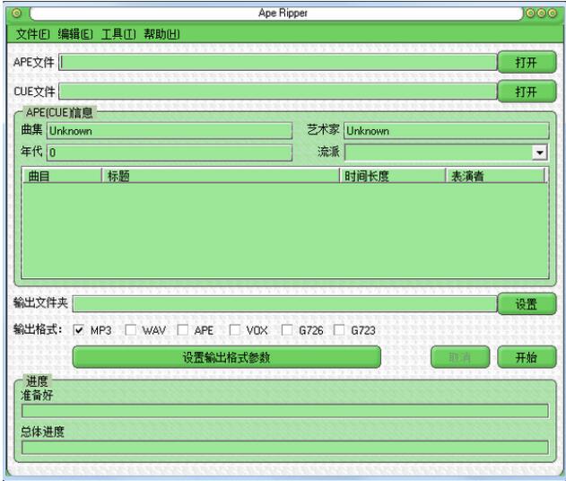Click the 表演者 column header
The image size is (566, 481).
click(496, 176)
